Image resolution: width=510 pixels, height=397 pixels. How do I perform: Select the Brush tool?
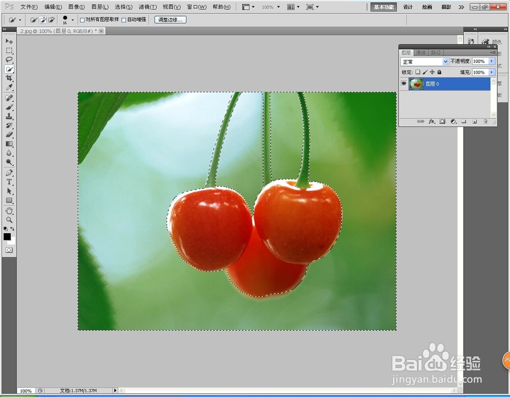coord(9,107)
